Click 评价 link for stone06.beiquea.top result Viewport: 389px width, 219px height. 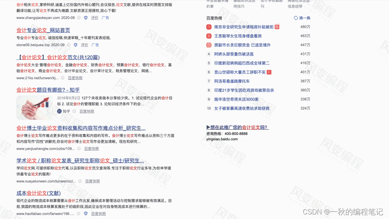coord(84,45)
